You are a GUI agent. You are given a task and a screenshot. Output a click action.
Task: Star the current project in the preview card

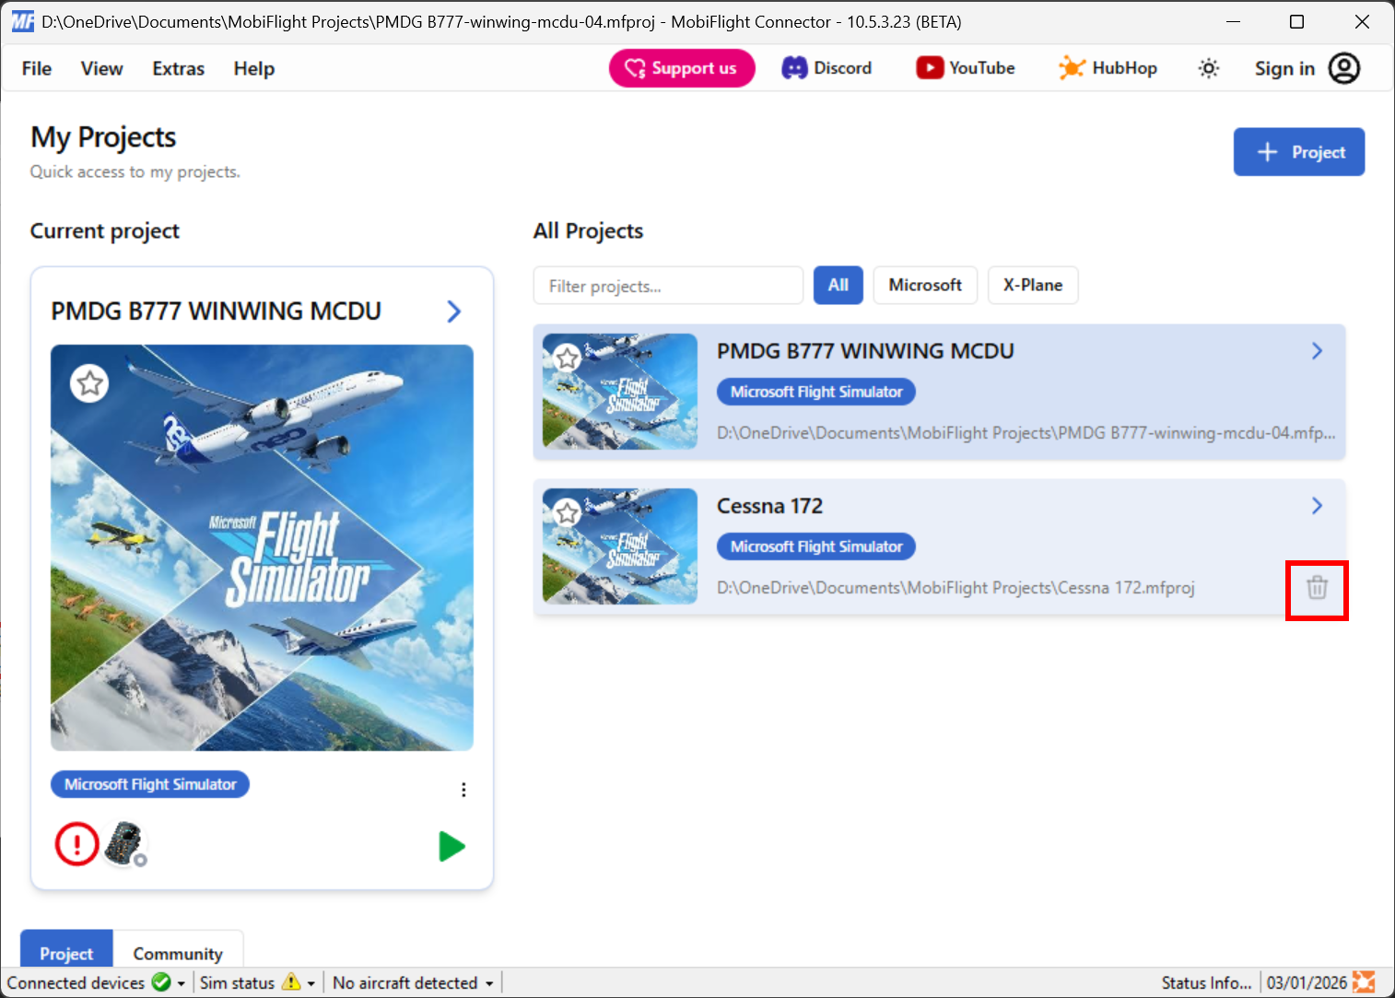pyautogui.click(x=89, y=382)
